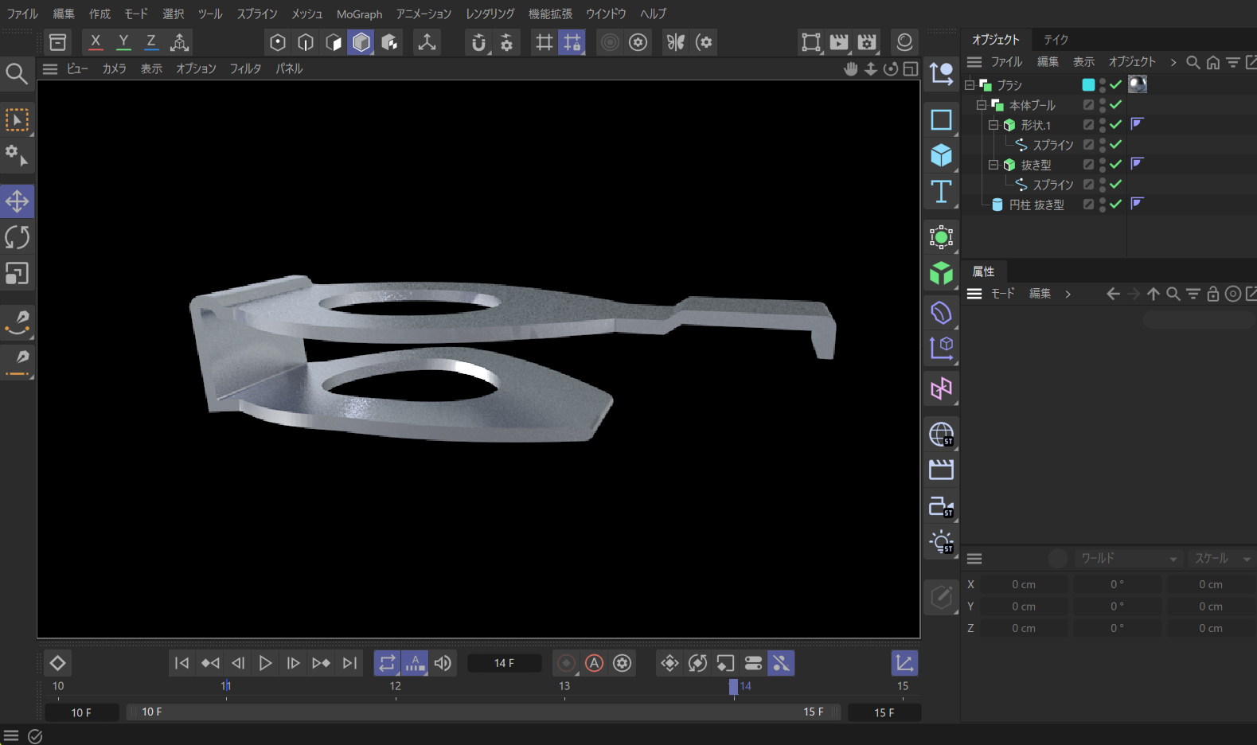
Task: Collapse the 本体ブール tree node
Action: pyautogui.click(x=982, y=105)
